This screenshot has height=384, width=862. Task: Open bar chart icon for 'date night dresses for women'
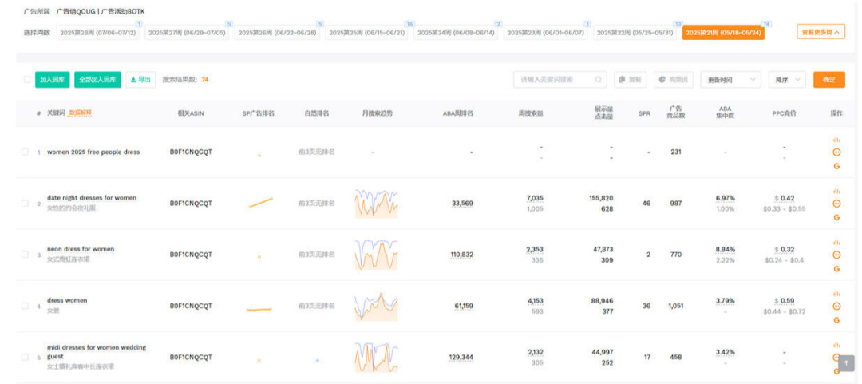[x=836, y=191]
